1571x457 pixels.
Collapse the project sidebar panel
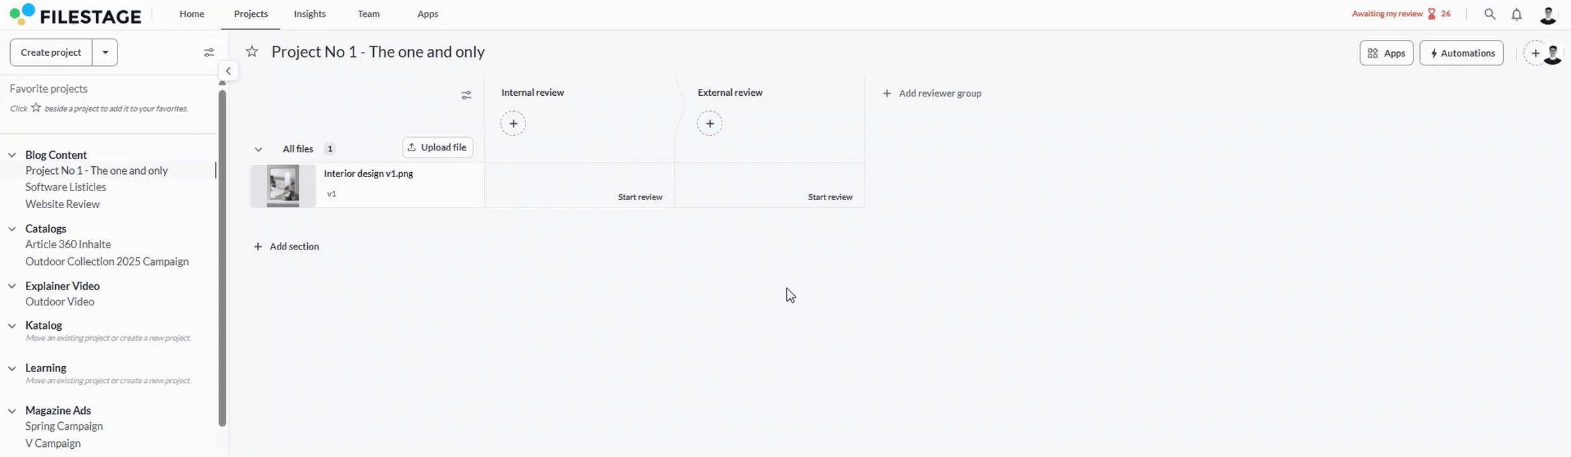click(229, 71)
